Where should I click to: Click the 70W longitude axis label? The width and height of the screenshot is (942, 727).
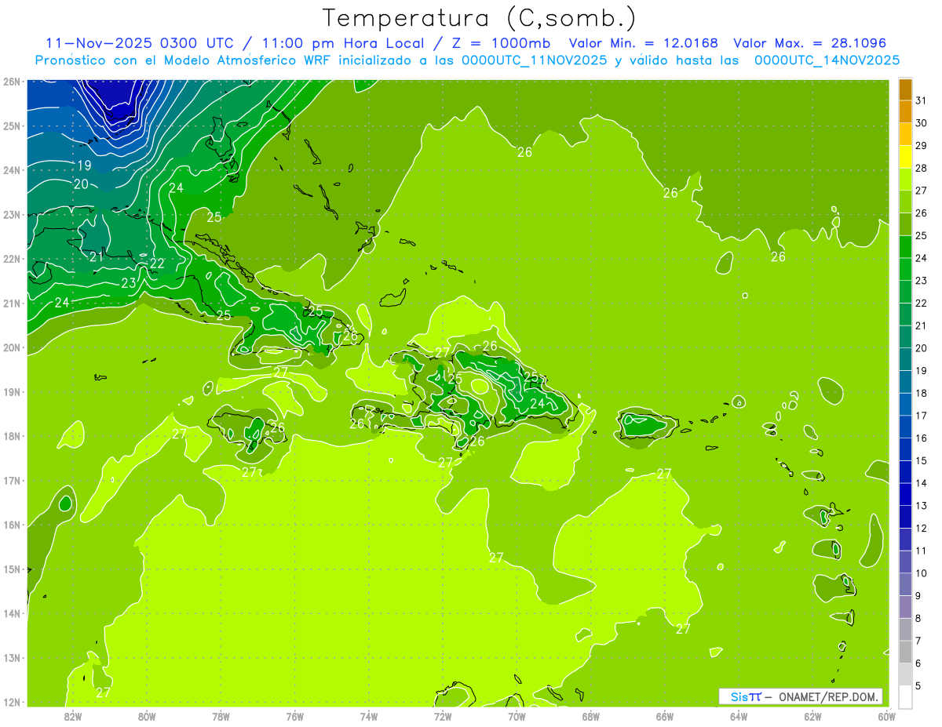(517, 716)
